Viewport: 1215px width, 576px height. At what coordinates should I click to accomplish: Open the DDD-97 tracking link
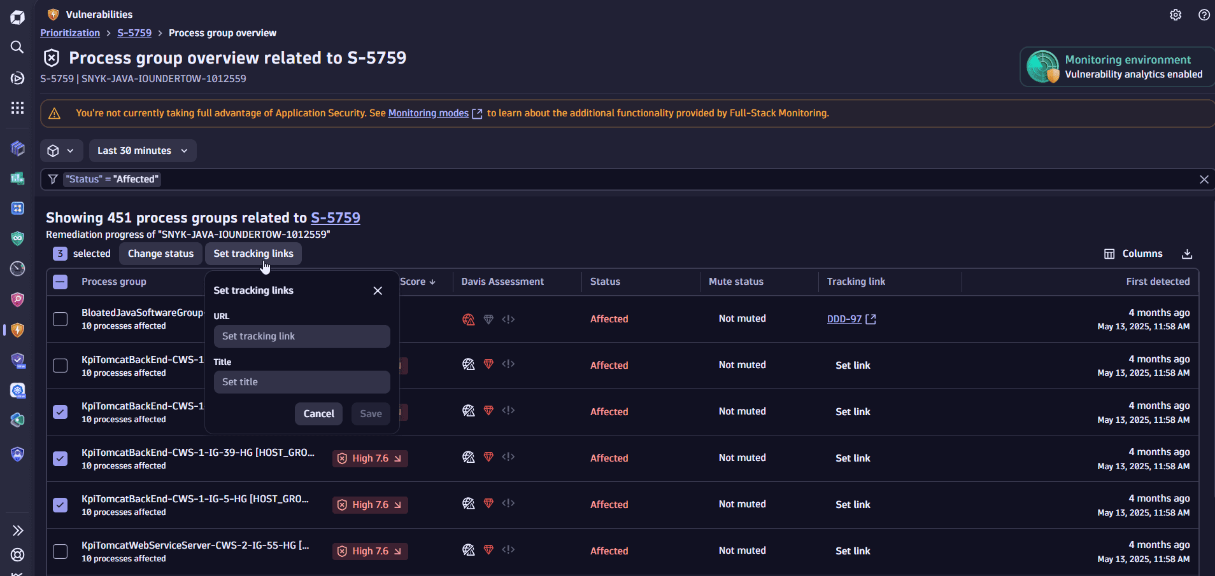point(851,319)
